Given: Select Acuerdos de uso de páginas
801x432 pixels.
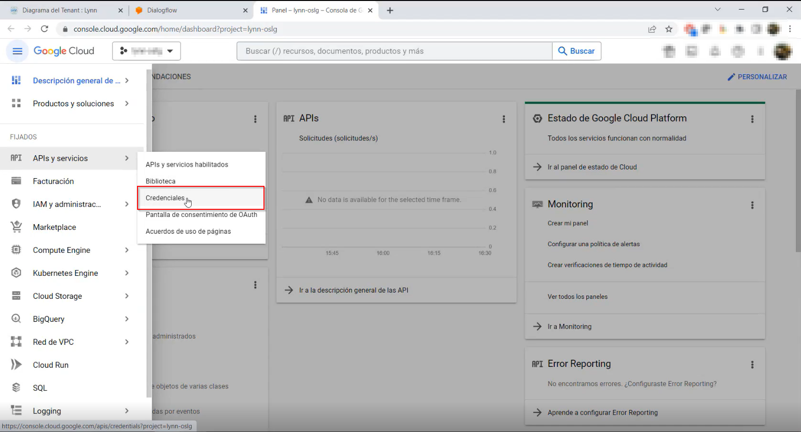Looking at the screenshot, I should coord(201,231).
